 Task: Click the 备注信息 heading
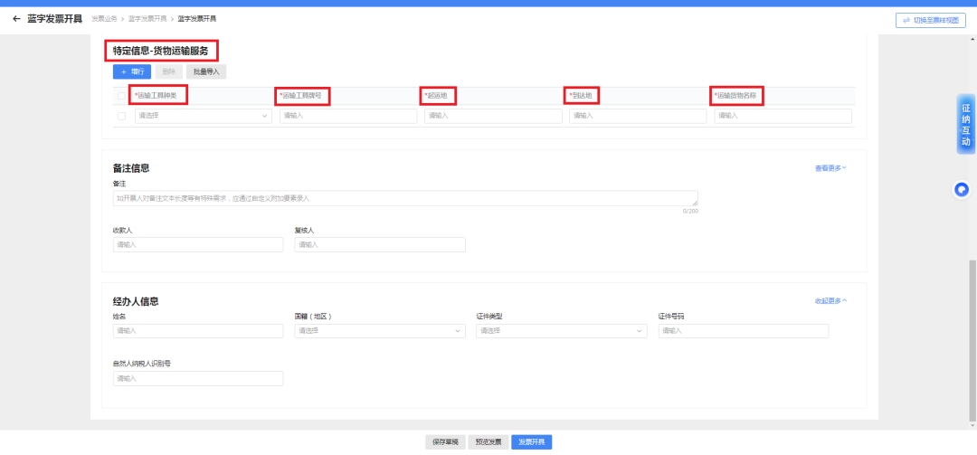click(x=131, y=168)
